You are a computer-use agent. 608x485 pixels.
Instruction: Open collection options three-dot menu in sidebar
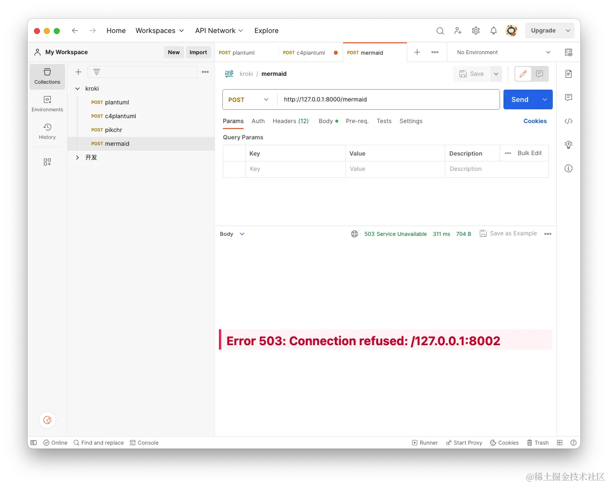click(x=205, y=72)
